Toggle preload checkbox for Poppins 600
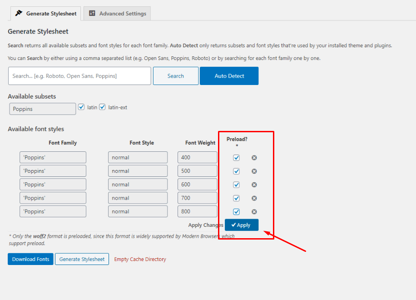 click(x=236, y=185)
